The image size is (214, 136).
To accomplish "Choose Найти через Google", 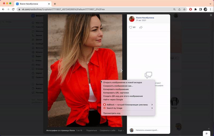I will [128, 100].
